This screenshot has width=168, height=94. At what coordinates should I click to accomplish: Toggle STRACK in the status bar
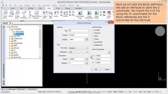coord(121,92)
